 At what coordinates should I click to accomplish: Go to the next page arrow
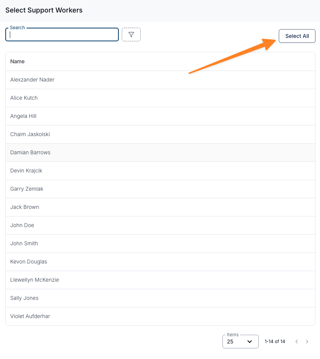click(x=307, y=341)
